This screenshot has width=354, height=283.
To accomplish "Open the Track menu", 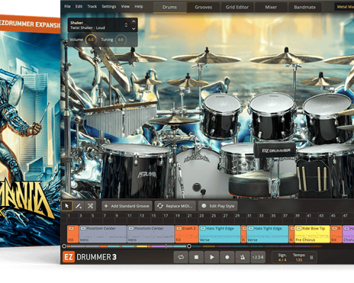I will pyautogui.click(x=92, y=6).
